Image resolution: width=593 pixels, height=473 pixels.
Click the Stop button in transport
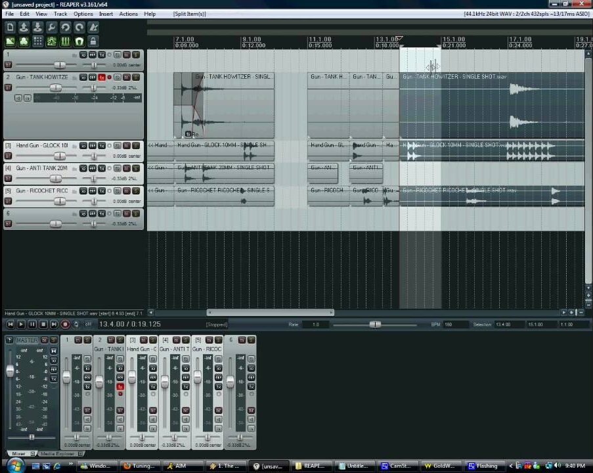pos(43,325)
